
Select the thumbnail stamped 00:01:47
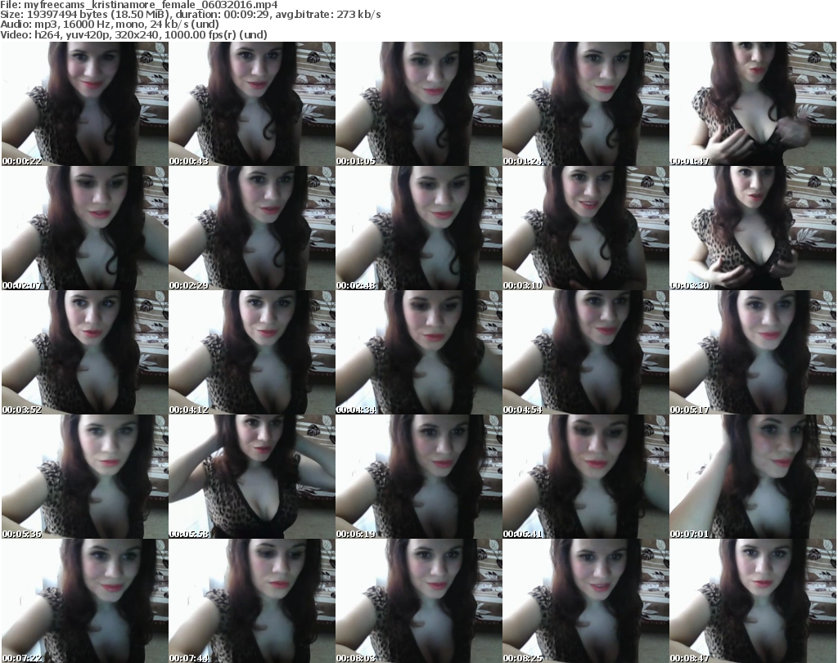tap(753, 104)
